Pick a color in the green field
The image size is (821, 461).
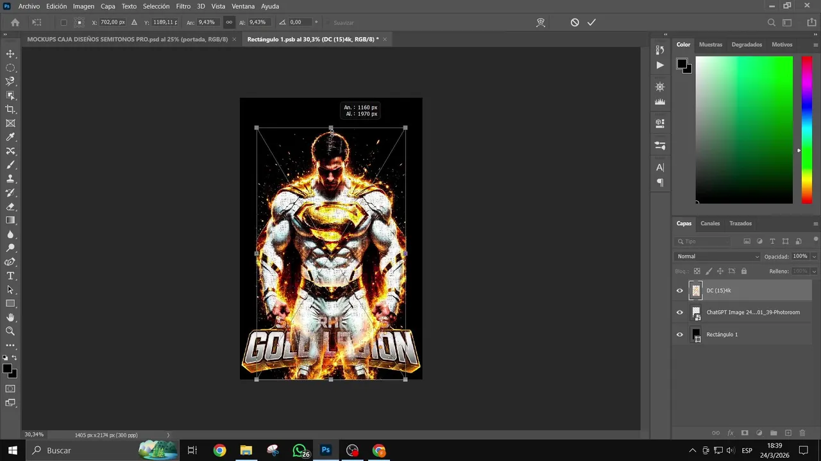tap(744, 130)
